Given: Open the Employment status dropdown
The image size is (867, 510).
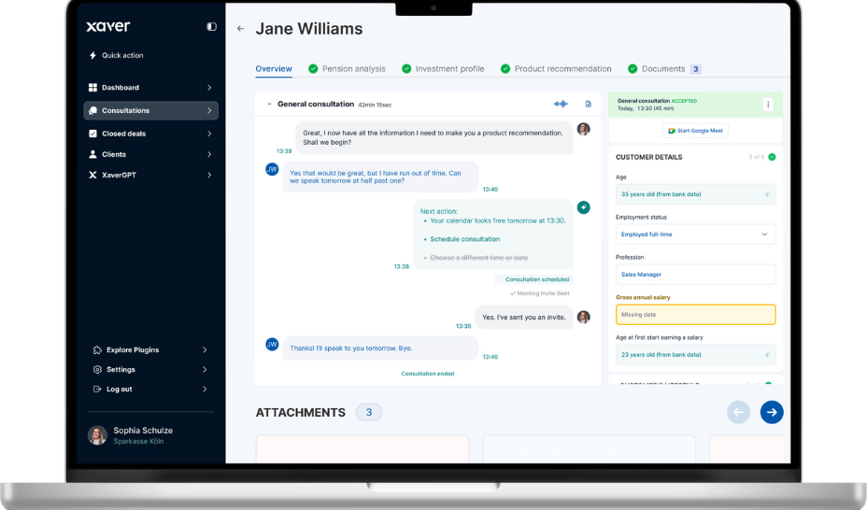Looking at the screenshot, I should (695, 234).
